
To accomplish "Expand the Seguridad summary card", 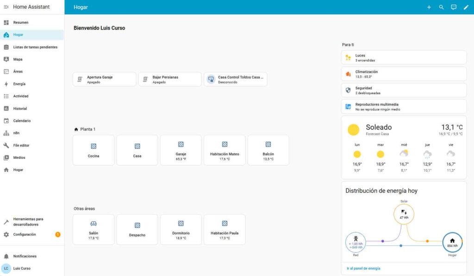I will point(403,90).
